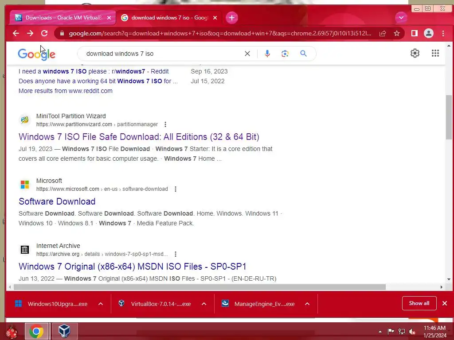
Task: Click the scroll down arrow
Action: pos(449,279)
